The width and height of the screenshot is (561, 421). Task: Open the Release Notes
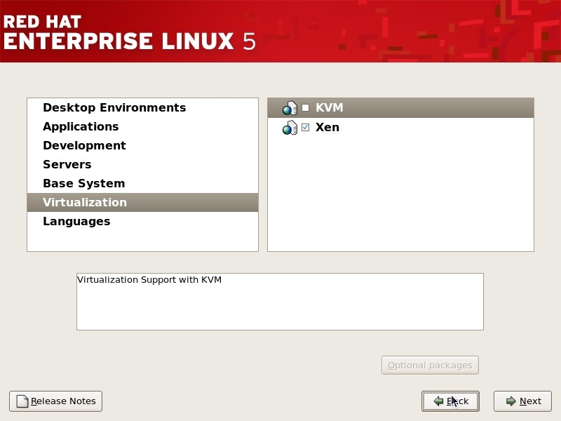click(56, 401)
